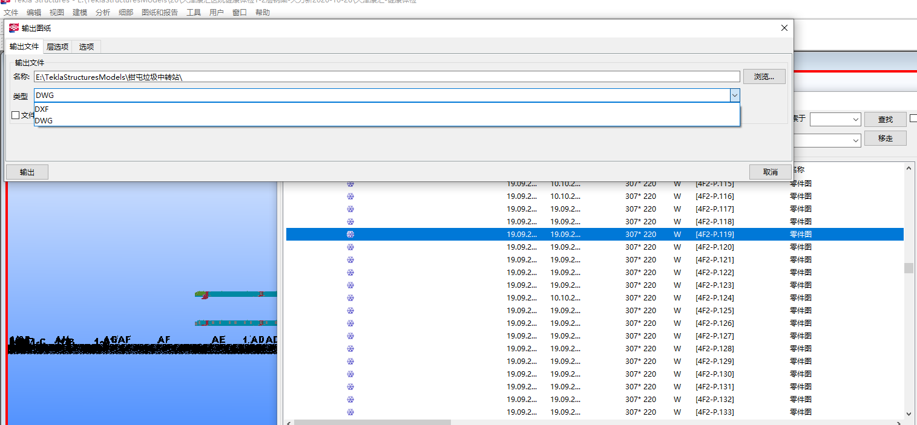Open the 用户 menu

coord(217,12)
